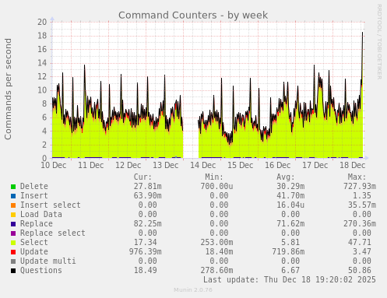The height and width of the screenshot is (298, 387).
Task: Click the Update current value 976.39m
Action: tap(146, 252)
